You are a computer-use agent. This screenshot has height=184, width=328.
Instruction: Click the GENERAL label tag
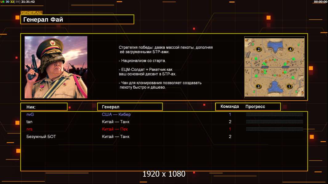point(31,13)
